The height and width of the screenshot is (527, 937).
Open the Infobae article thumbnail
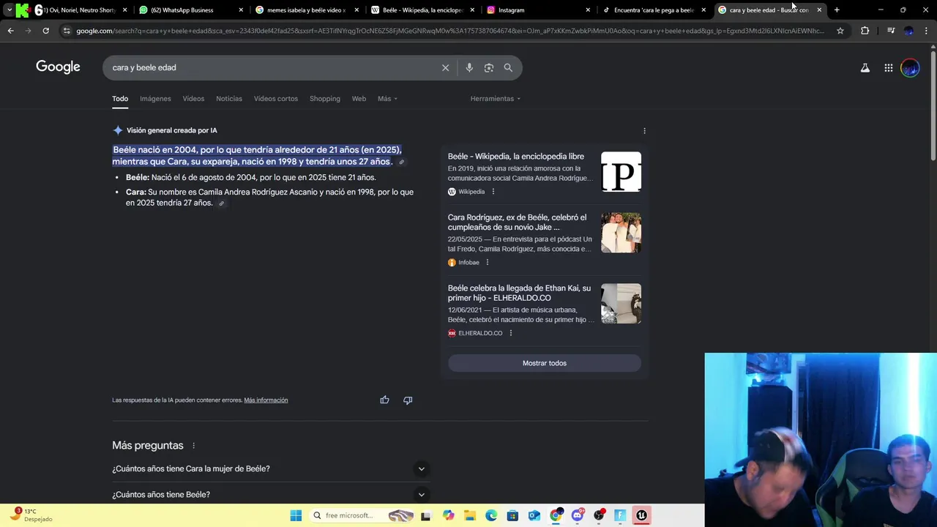pos(621,233)
